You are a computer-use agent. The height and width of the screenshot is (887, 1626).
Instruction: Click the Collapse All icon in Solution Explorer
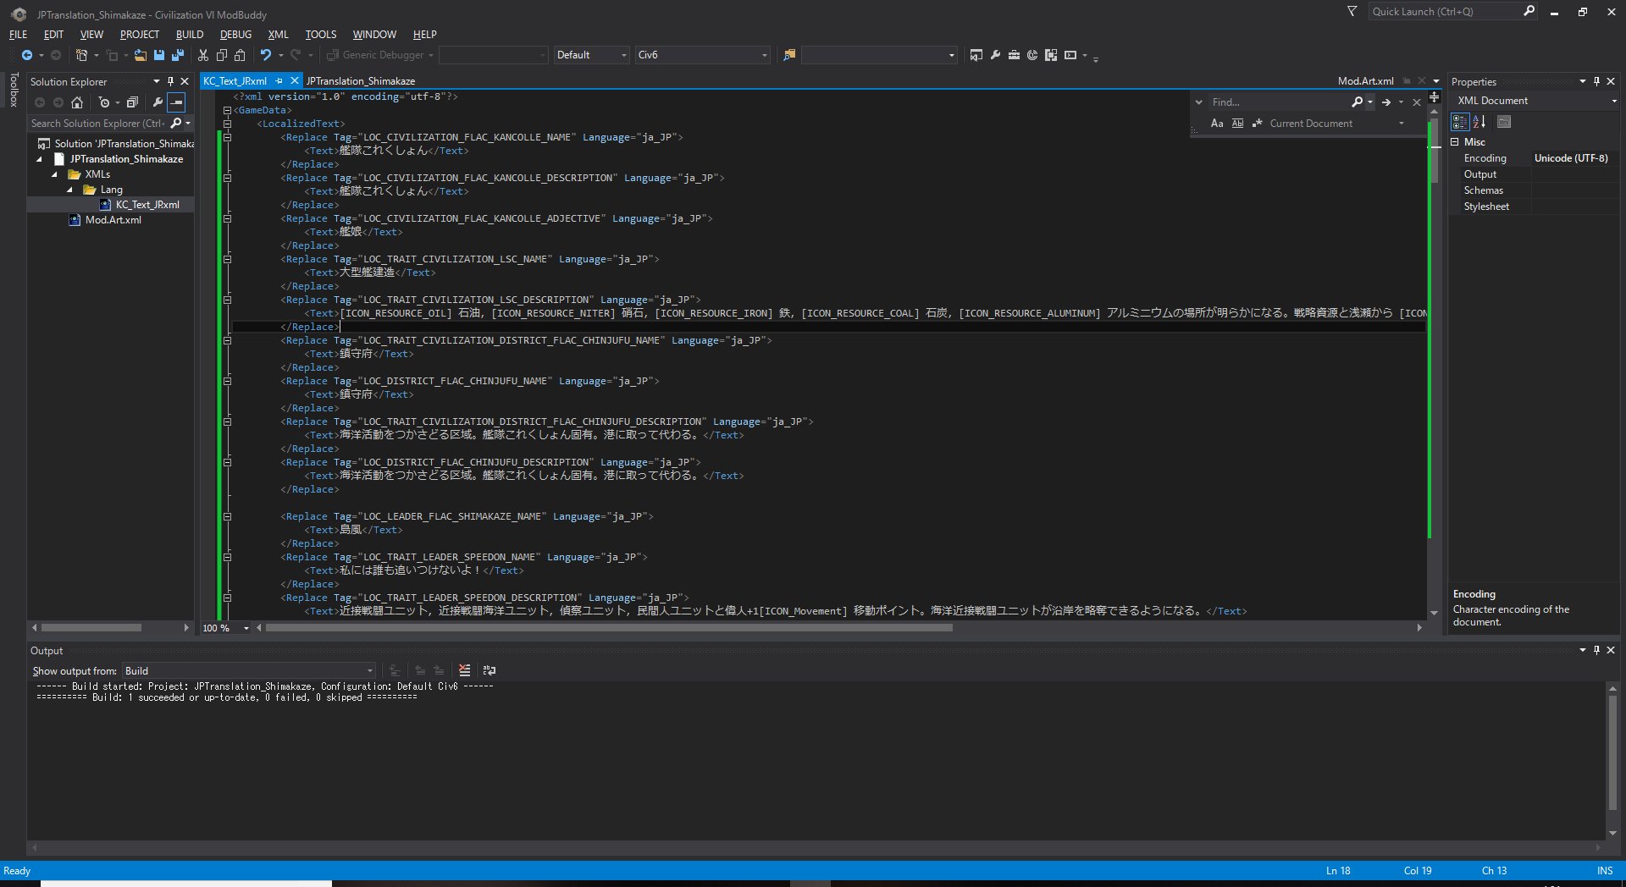pyautogui.click(x=132, y=102)
